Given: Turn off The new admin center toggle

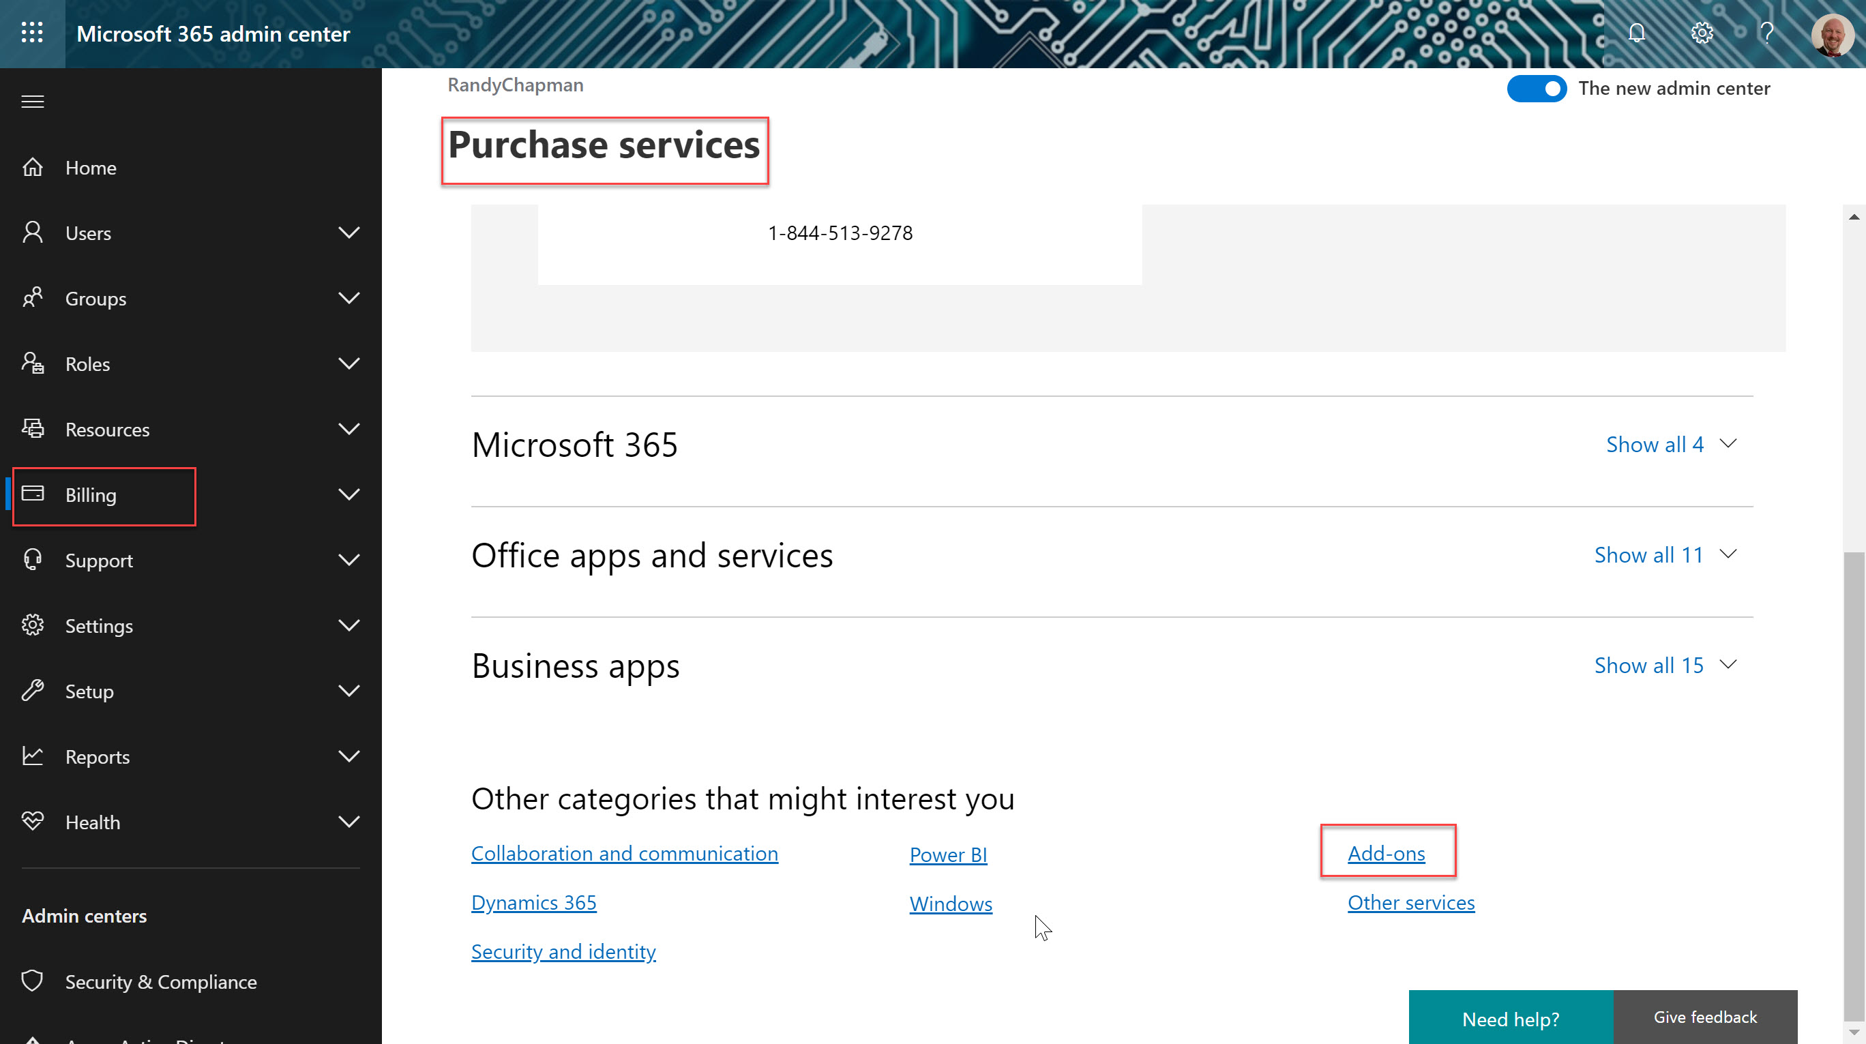Looking at the screenshot, I should click(1537, 89).
